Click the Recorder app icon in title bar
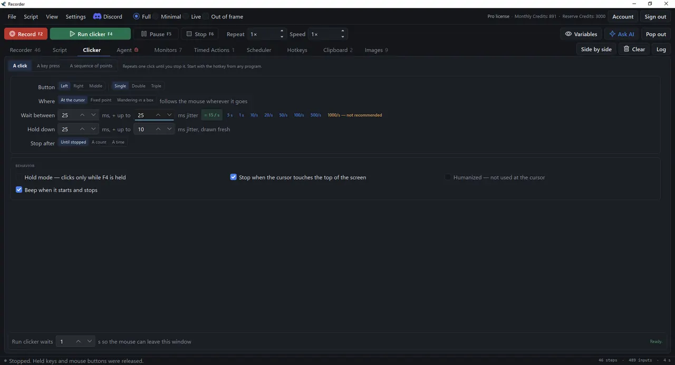 click(x=4, y=4)
